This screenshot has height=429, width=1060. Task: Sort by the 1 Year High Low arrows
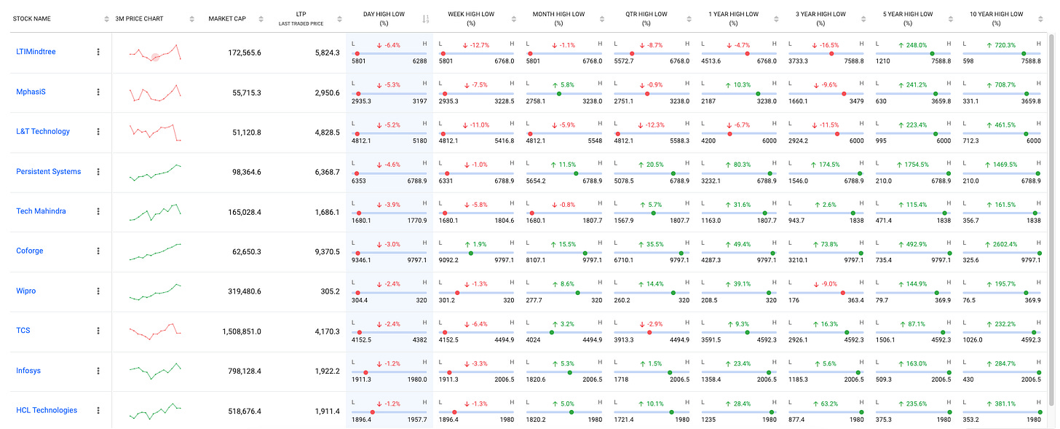[x=776, y=19]
